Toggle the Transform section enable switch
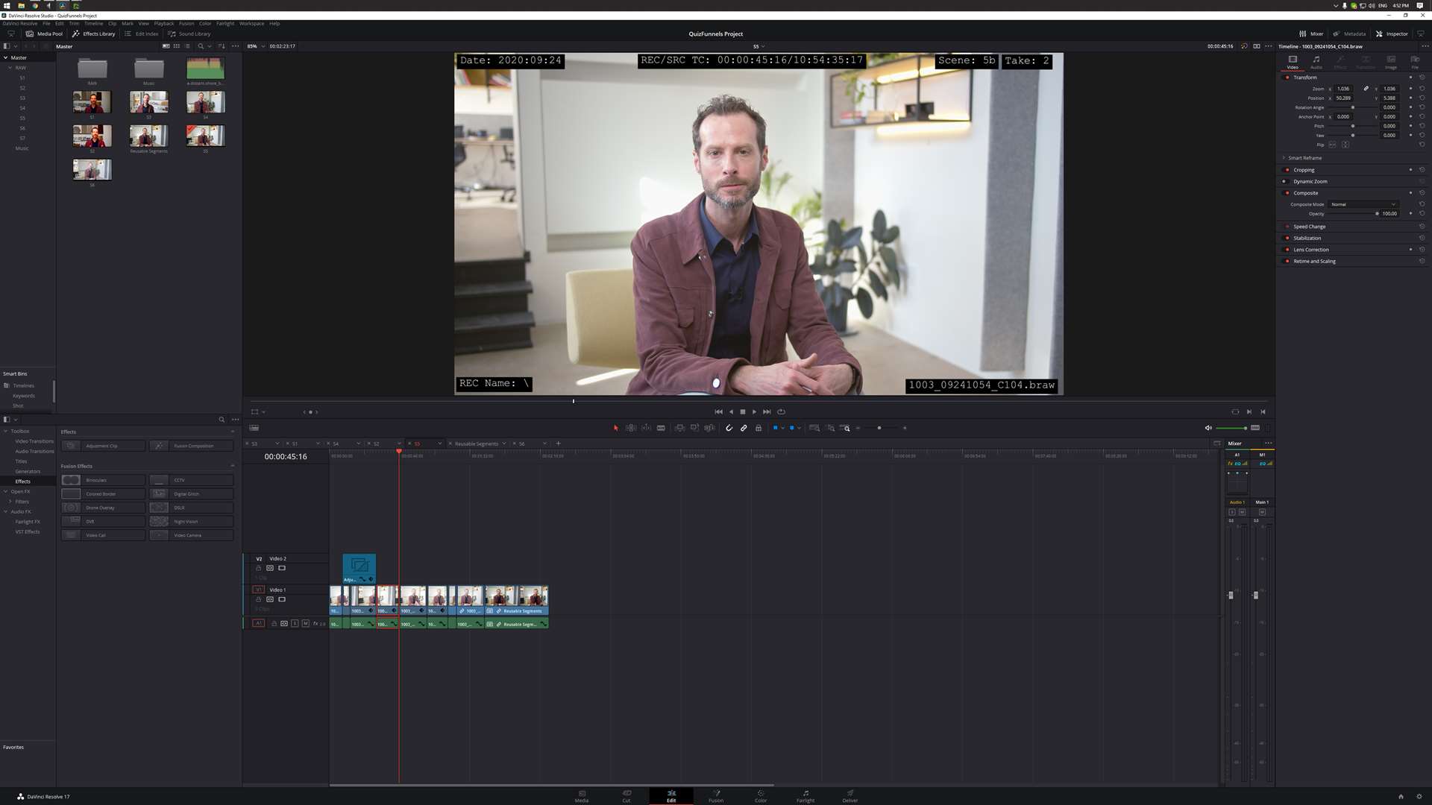The height and width of the screenshot is (805, 1432). (x=1287, y=78)
